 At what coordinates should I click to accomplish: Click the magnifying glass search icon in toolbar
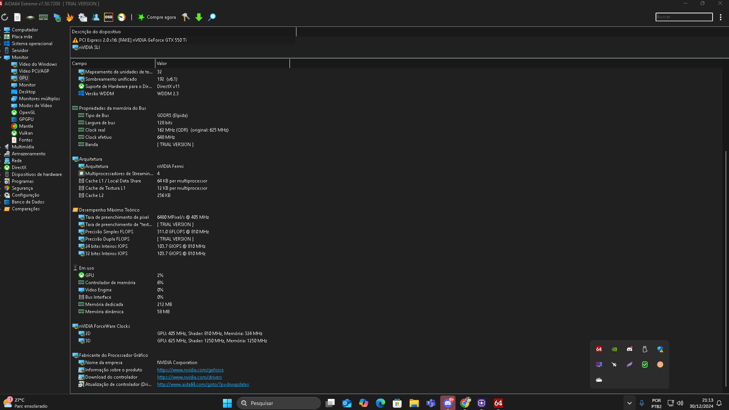[212, 17]
